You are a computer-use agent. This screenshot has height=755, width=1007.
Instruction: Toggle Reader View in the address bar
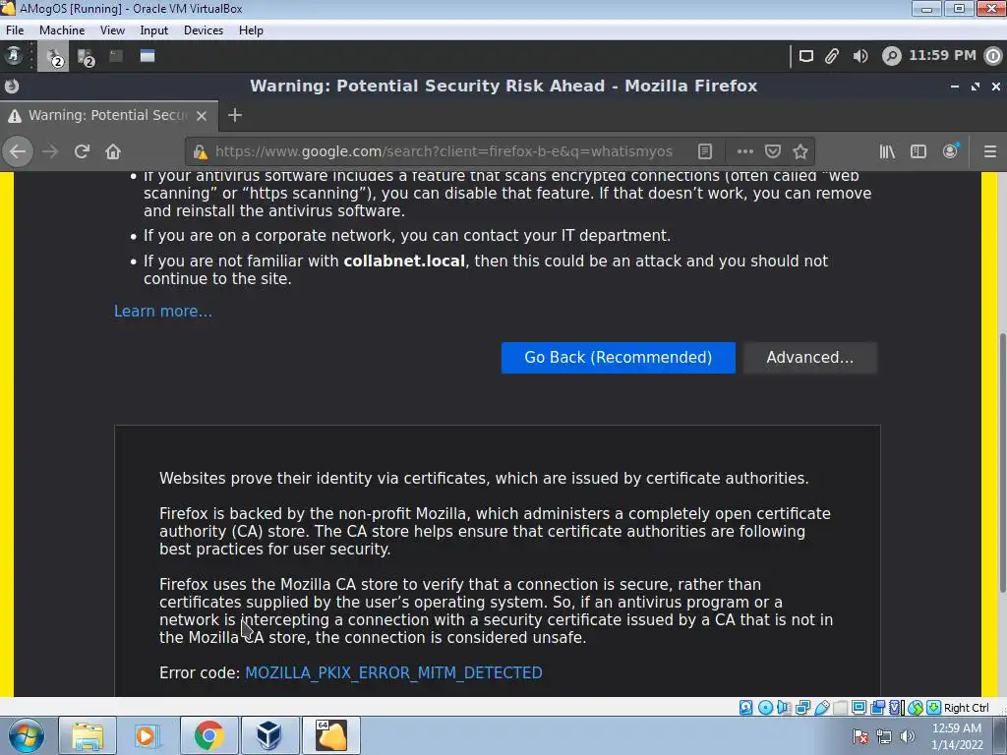[704, 151]
